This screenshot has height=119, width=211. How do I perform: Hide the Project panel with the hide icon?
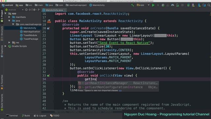click(x=39, y=10)
